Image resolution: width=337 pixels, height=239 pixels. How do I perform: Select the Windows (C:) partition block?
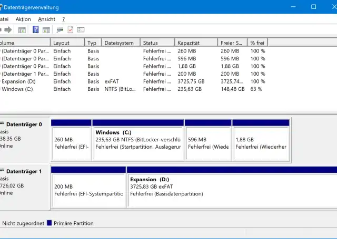(138, 140)
